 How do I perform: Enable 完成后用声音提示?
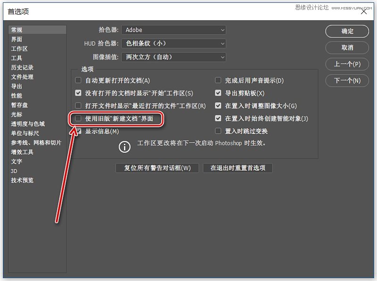(x=218, y=80)
